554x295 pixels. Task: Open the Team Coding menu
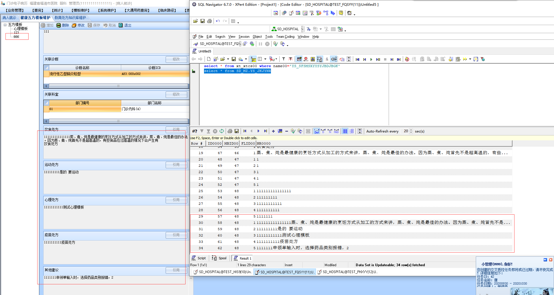(x=285, y=37)
